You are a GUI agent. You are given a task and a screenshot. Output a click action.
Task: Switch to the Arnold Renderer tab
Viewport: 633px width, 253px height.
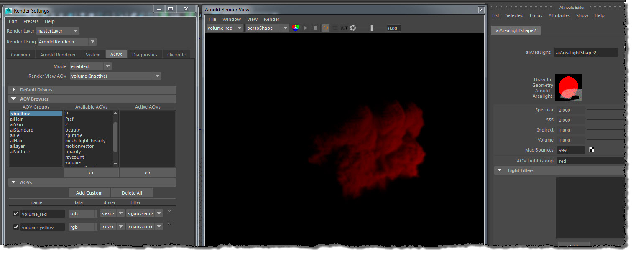(58, 55)
